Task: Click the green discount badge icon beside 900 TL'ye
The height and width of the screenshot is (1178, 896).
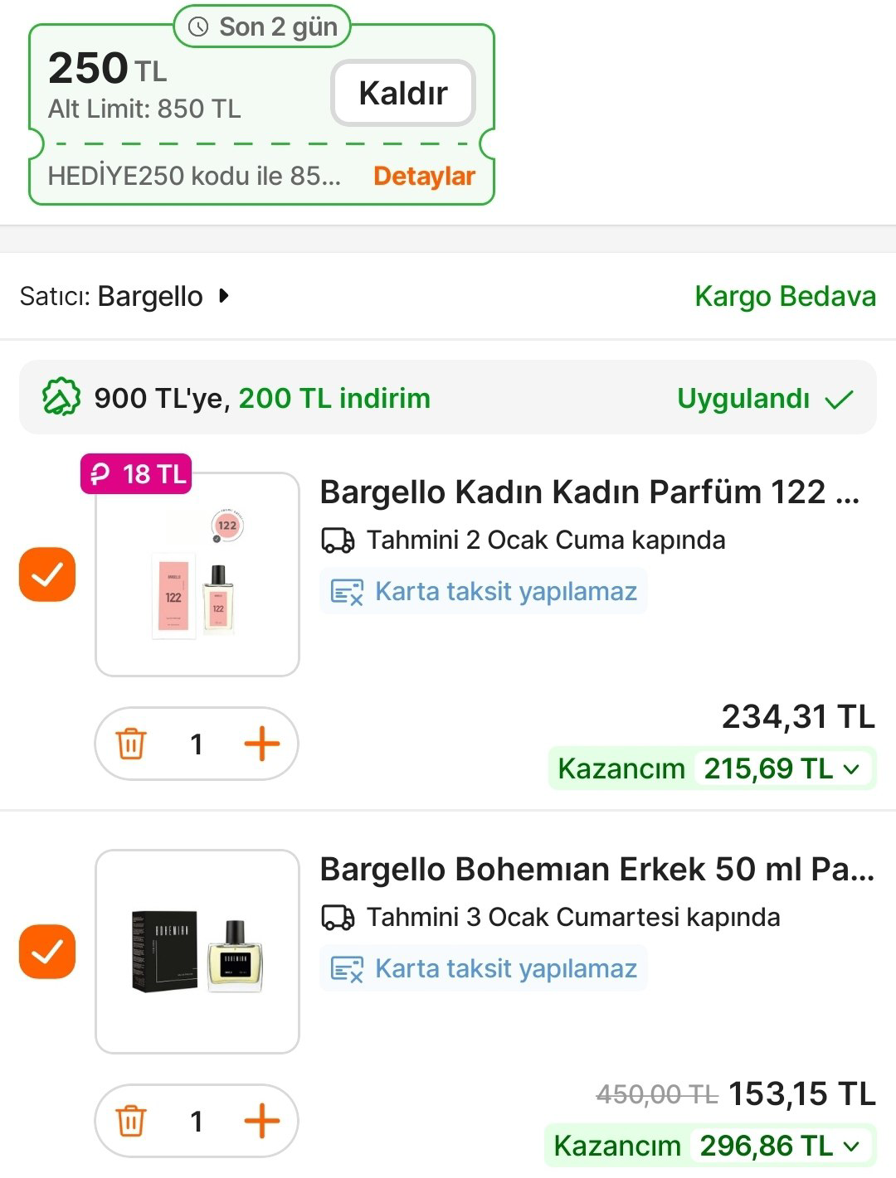Action: (x=61, y=398)
